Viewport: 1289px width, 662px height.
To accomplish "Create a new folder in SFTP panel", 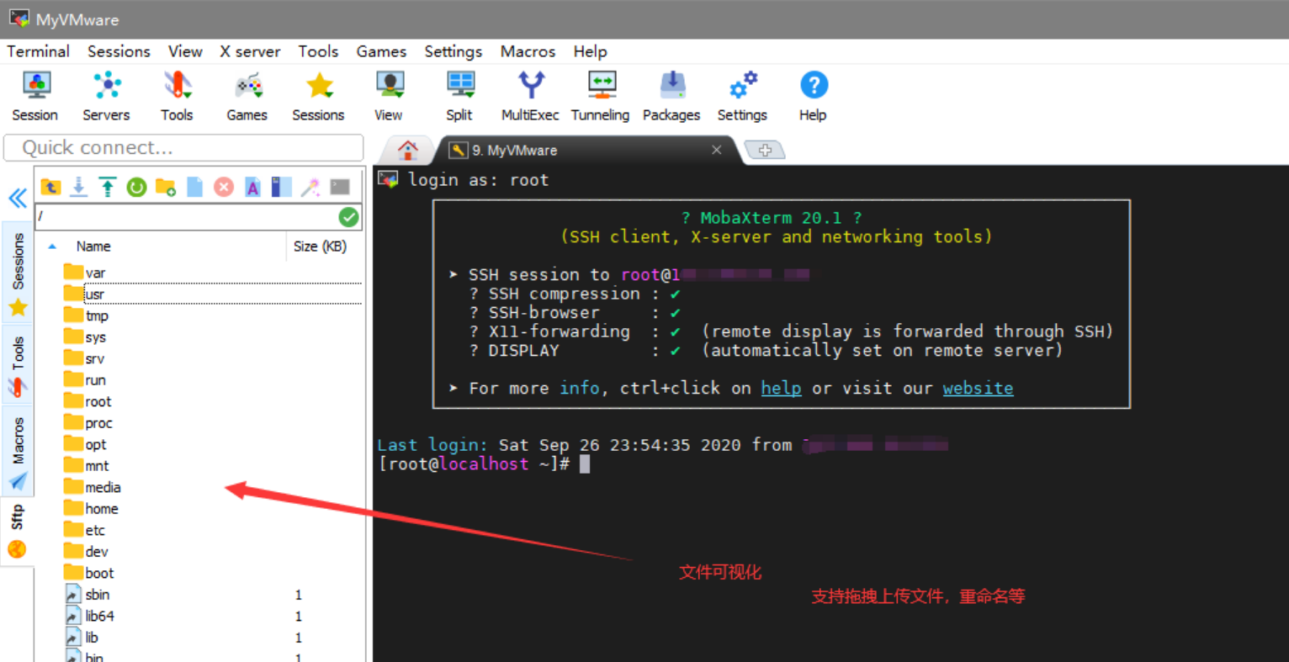I will tap(166, 187).
